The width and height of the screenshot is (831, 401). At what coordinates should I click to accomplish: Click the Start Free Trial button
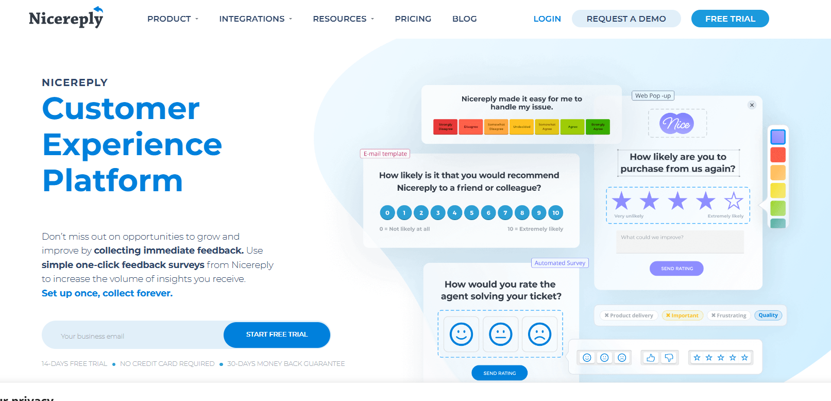(x=277, y=335)
